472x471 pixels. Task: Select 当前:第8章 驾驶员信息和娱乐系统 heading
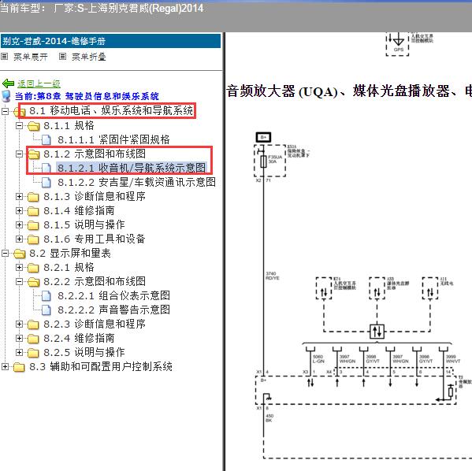click(x=87, y=96)
